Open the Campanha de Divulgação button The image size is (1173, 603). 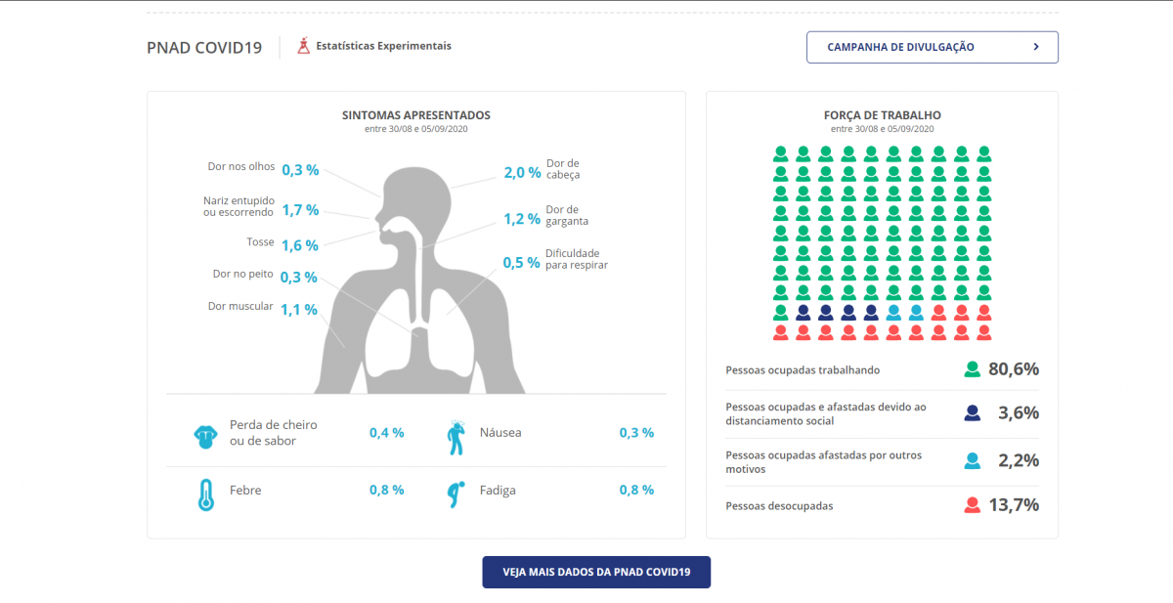pyautogui.click(x=932, y=47)
